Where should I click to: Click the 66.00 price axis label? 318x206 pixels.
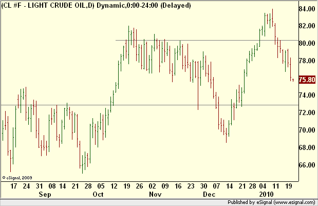pyautogui.click(x=307, y=164)
